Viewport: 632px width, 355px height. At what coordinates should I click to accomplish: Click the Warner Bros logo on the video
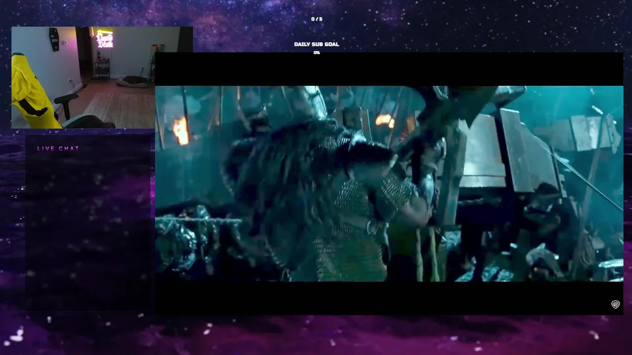pyautogui.click(x=615, y=304)
